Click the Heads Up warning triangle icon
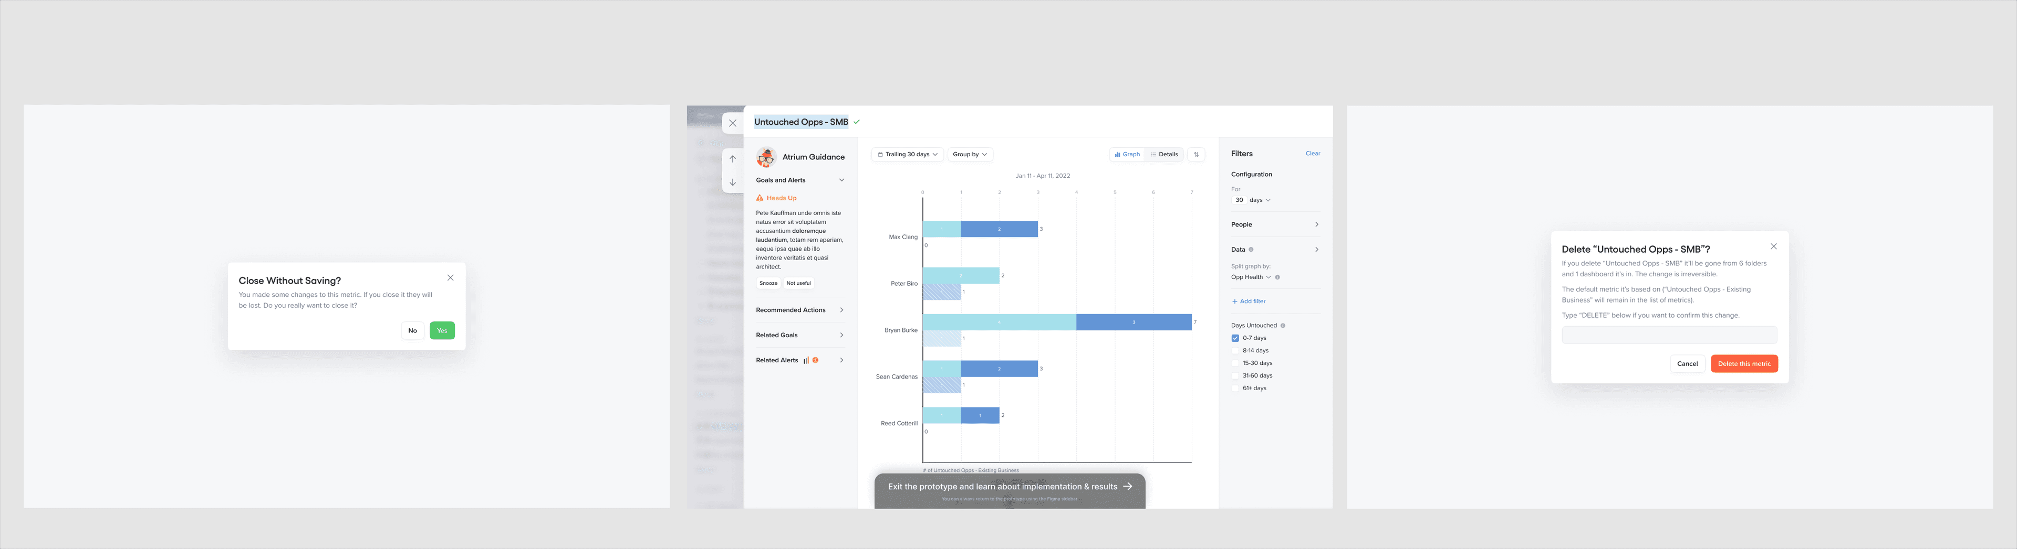 tap(760, 198)
